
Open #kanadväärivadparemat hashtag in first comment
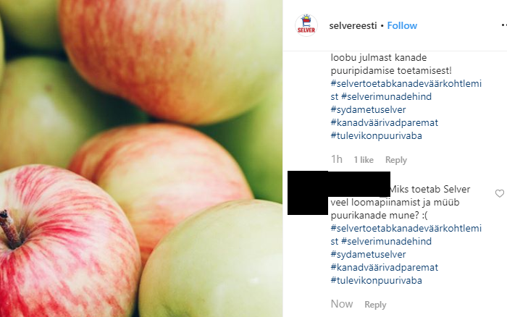pyautogui.click(x=384, y=123)
